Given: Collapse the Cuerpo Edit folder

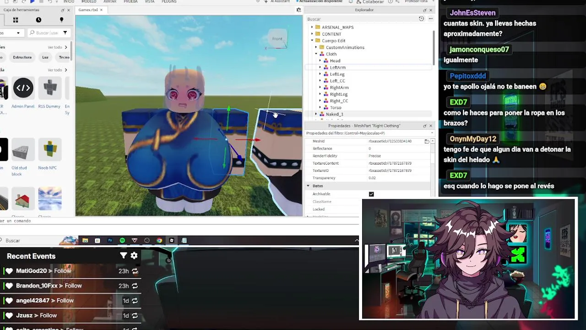Looking at the screenshot, I should [x=312, y=40].
